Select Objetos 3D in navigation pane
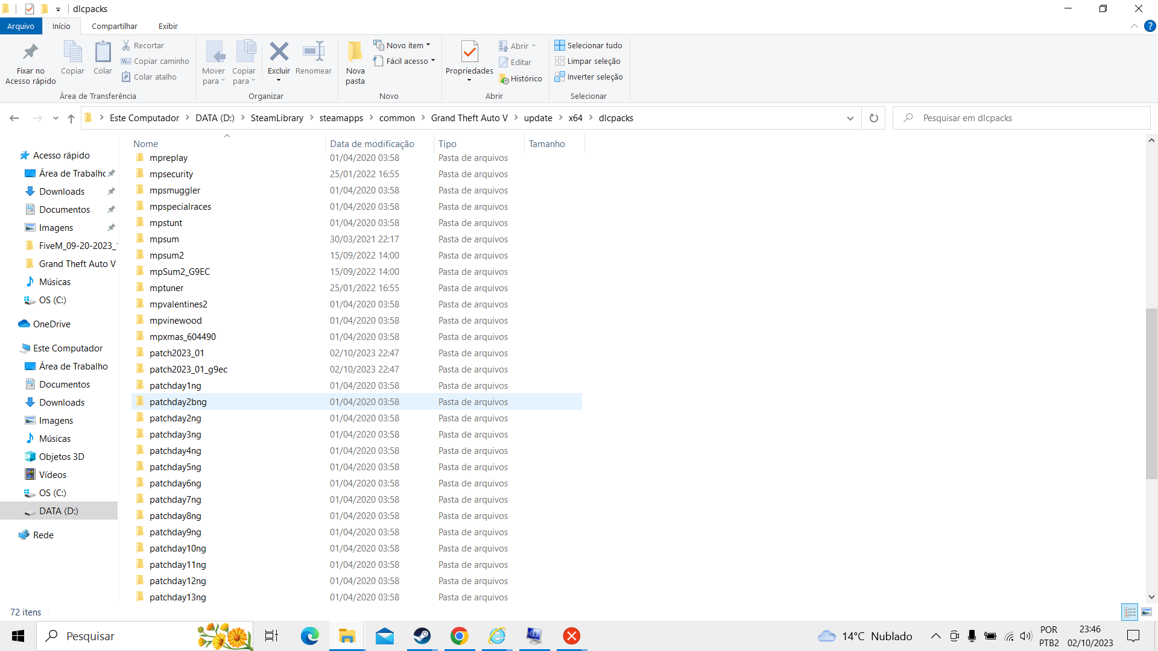1158x651 pixels. [x=62, y=456]
